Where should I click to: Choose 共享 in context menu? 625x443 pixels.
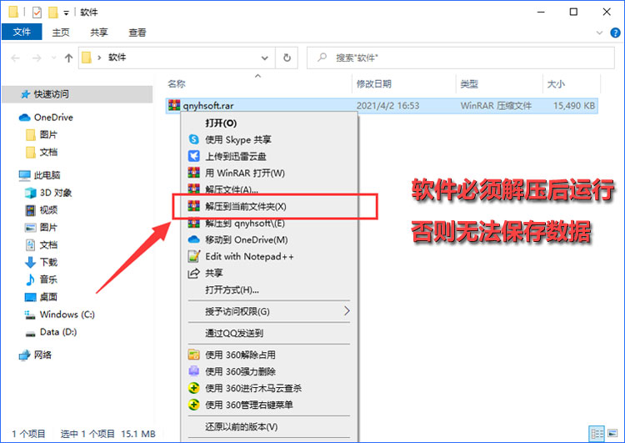pos(269,273)
